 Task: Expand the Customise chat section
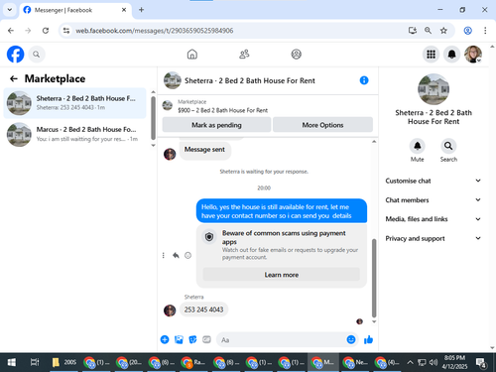(434, 181)
